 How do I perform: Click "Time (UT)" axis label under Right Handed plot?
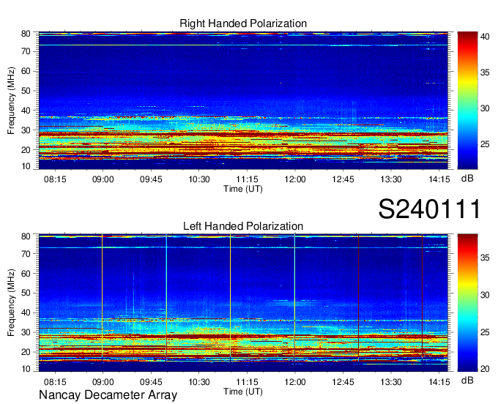[243, 189]
